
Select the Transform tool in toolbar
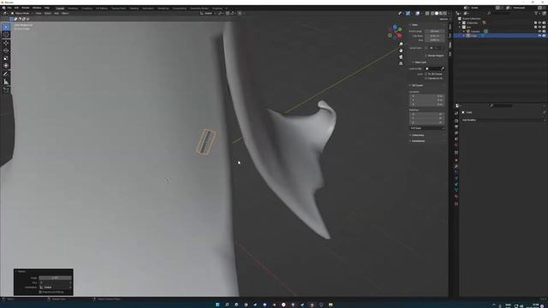[6, 66]
